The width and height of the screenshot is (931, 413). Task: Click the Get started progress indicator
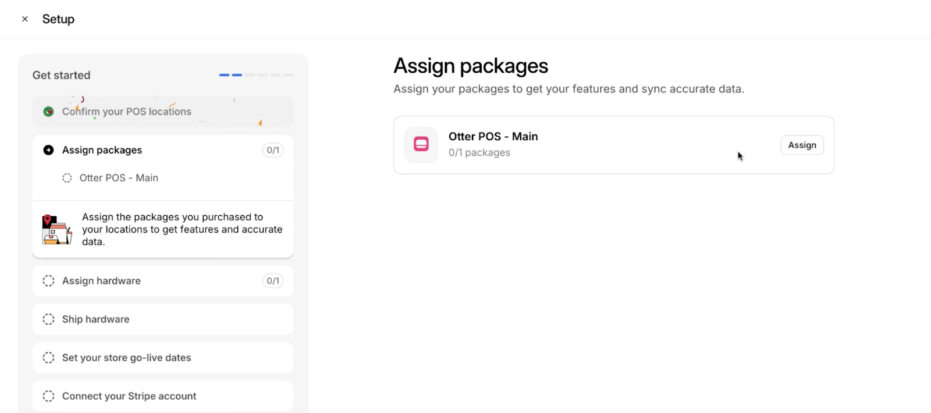click(256, 75)
